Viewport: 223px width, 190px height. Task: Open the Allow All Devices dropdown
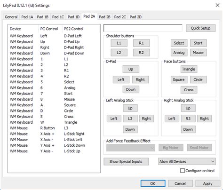pyautogui.click(x=187, y=161)
